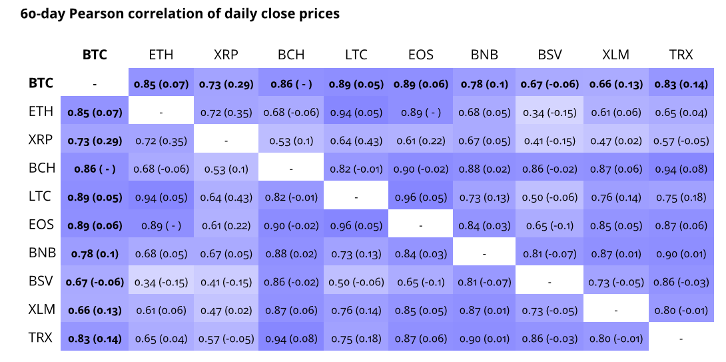Click the TRX column header
The height and width of the screenshot is (362, 726).
[x=680, y=55]
